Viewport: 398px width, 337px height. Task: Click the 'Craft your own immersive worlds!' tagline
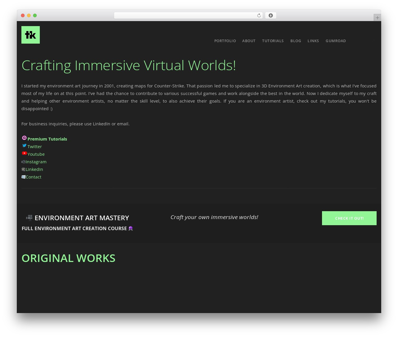214,217
